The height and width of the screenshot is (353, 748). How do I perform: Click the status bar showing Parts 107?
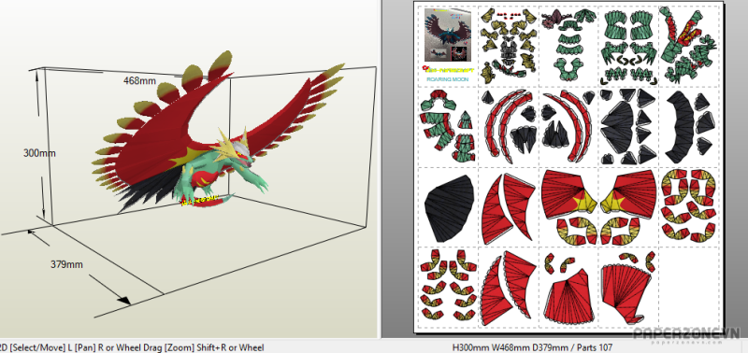[532, 347]
